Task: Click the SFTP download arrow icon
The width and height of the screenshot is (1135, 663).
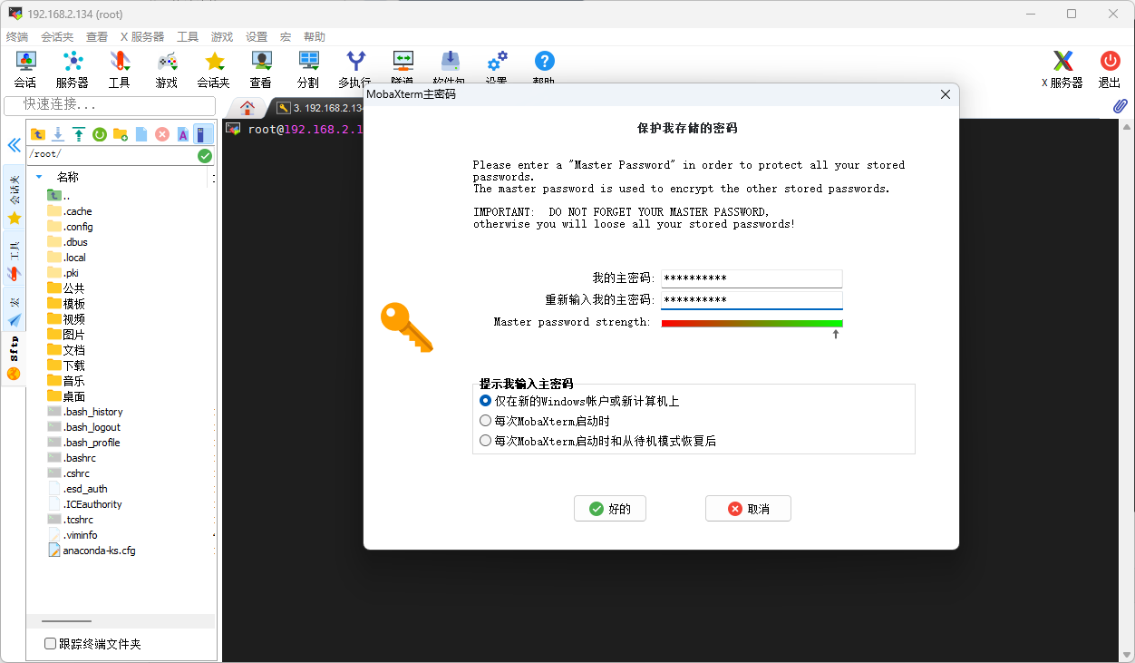Action: point(58,134)
